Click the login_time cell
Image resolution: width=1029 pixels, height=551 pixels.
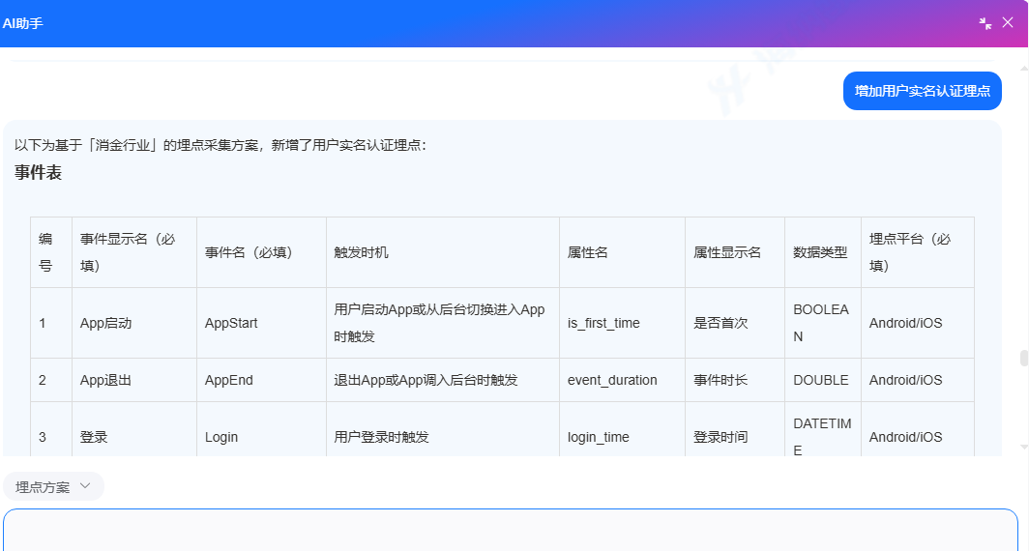point(622,429)
